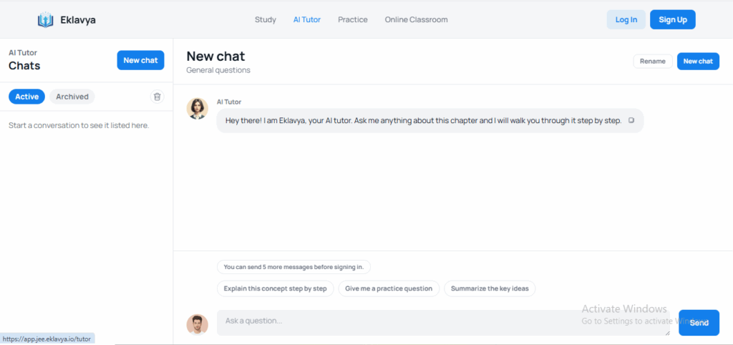Screen dimensions: 733x345
Task: Click the Eklavya book logo icon
Action: tap(46, 20)
